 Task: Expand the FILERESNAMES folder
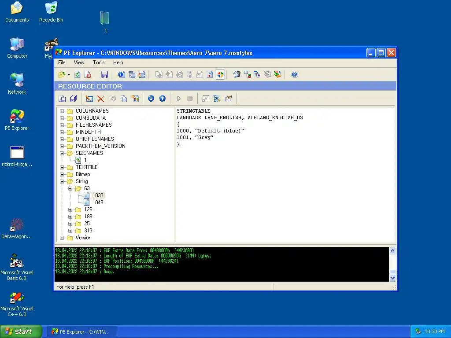pos(62,125)
